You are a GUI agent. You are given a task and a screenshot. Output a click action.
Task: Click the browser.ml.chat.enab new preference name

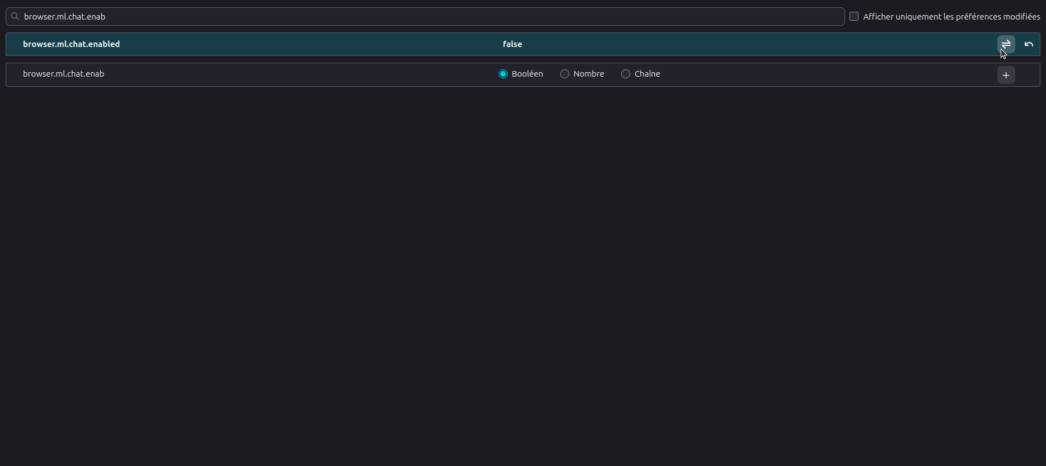coord(63,74)
